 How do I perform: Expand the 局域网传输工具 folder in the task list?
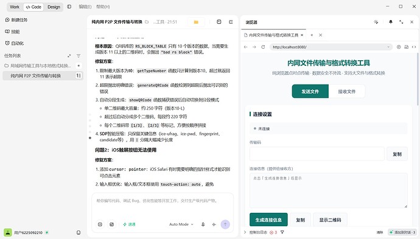coord(38,66)
